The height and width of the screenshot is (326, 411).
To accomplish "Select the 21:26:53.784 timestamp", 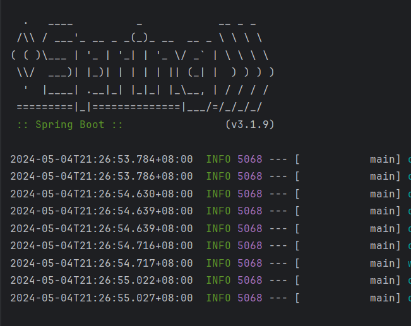I will point(102,159).
